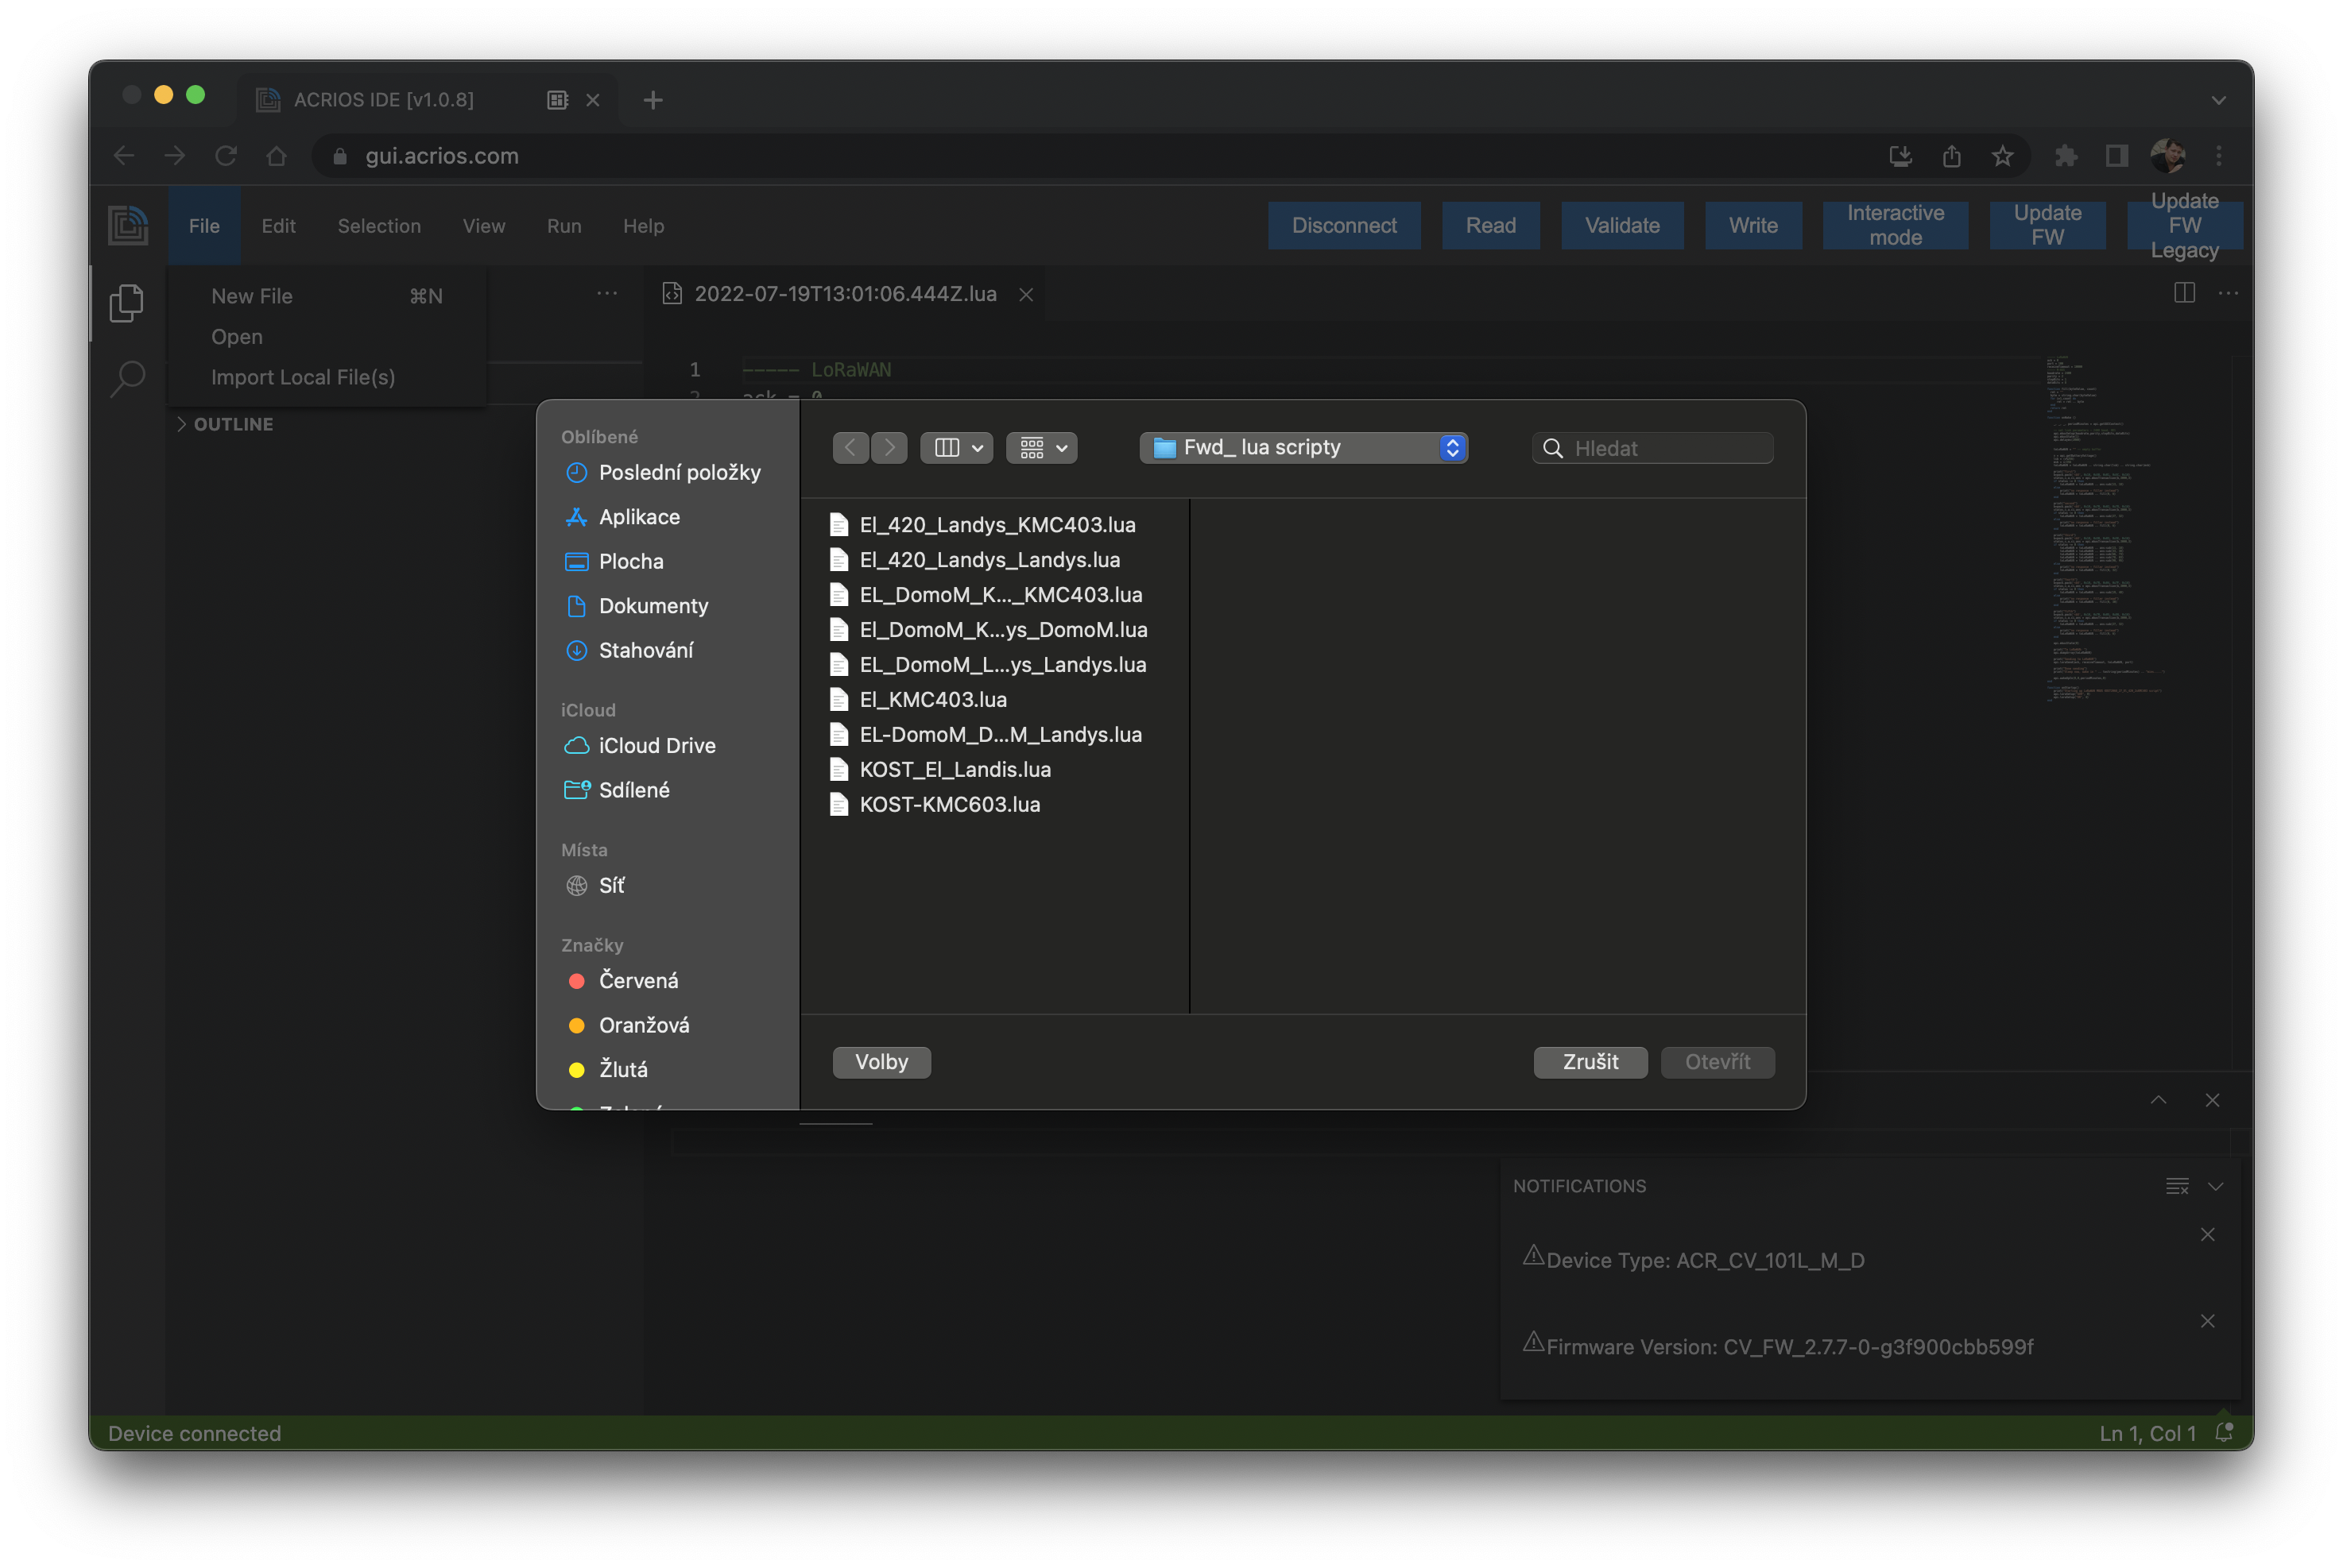Click the browser reload icon
2343x1568 pixels.
point(226,156)
